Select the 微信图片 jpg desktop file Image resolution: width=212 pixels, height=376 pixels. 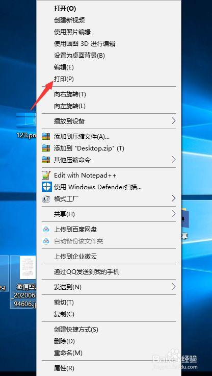point(23,282)
